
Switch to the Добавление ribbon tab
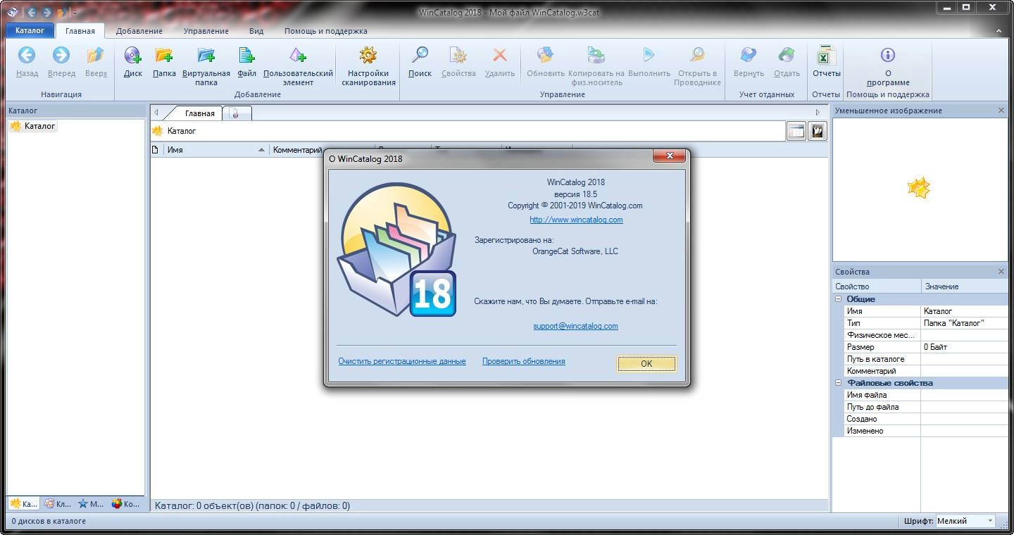[139, 31]
